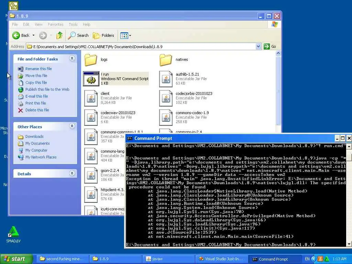Click the tray expand arrow icon
This screenshot has height=264, width=352.
[x=314, y=259]
